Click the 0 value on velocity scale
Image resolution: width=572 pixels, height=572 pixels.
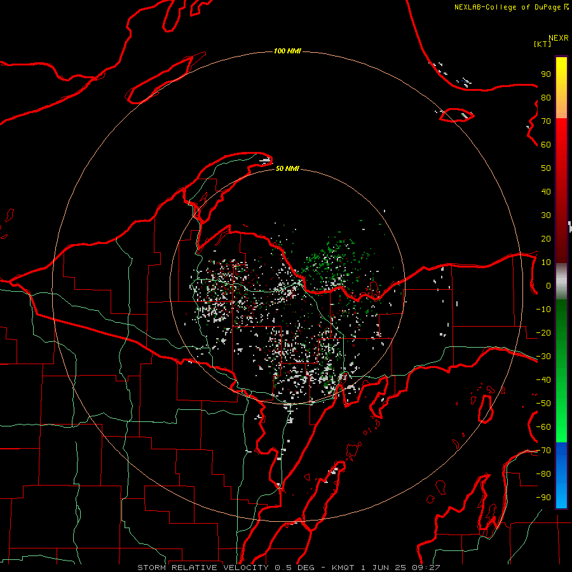[548, 285]
